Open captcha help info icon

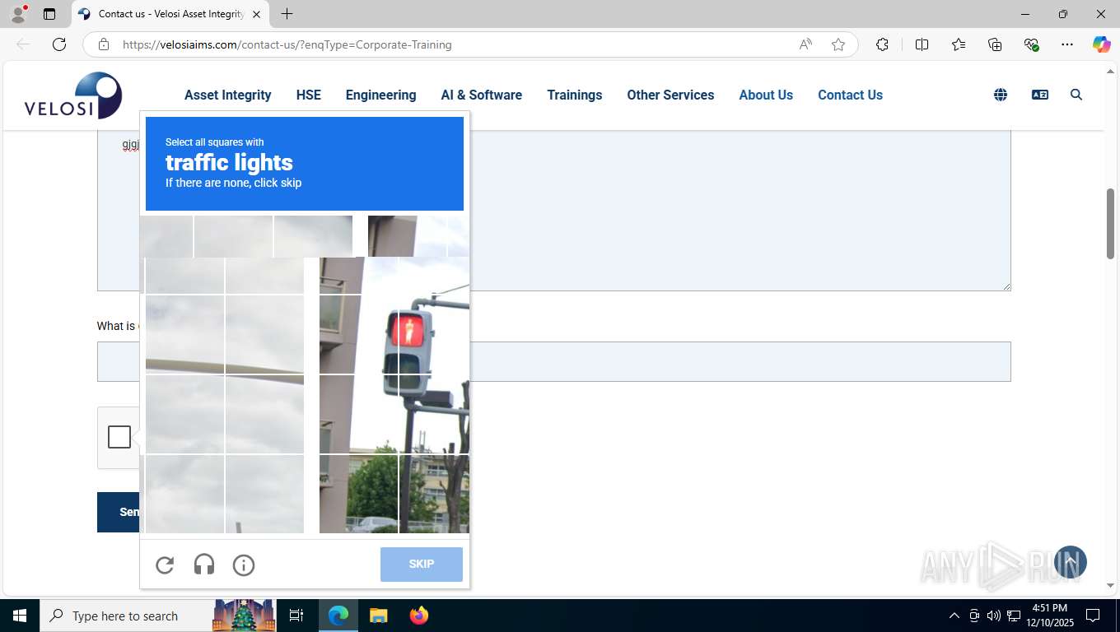click(244, 565)
